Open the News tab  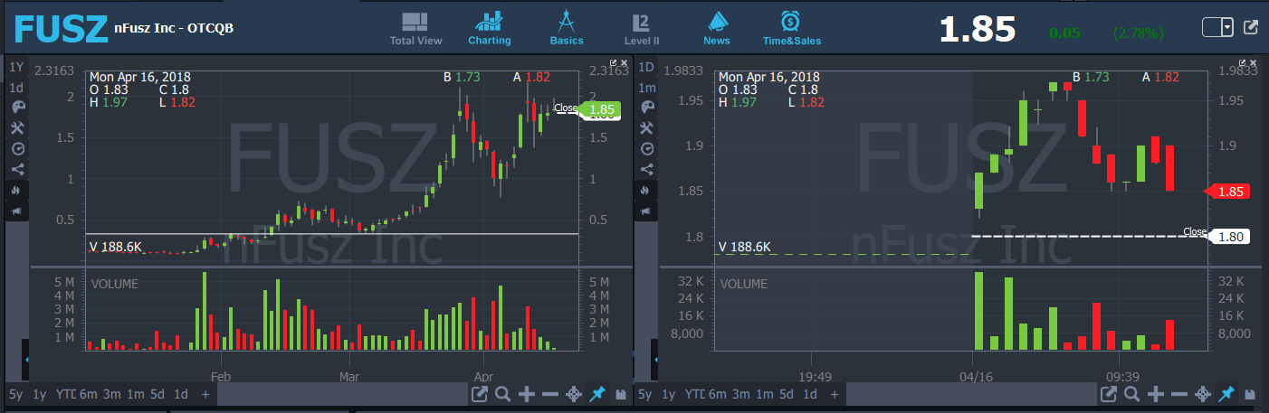pos(717,29)
